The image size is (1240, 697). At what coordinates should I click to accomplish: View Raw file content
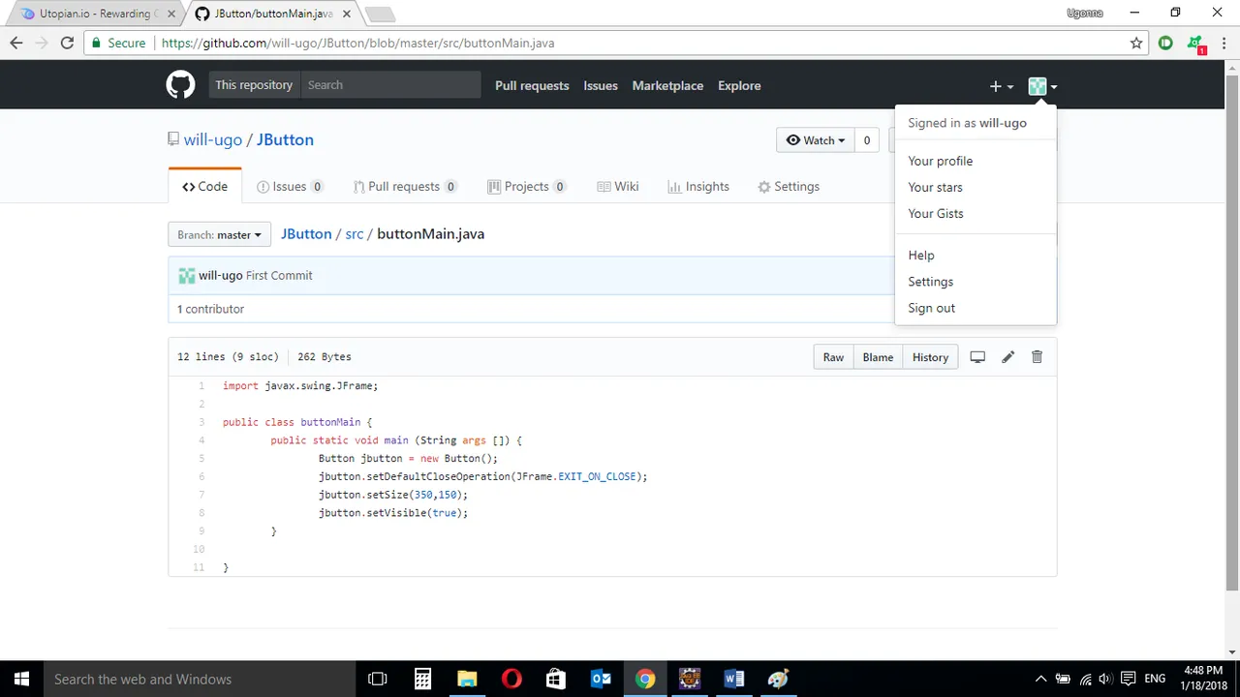click(x=833, y=357)
